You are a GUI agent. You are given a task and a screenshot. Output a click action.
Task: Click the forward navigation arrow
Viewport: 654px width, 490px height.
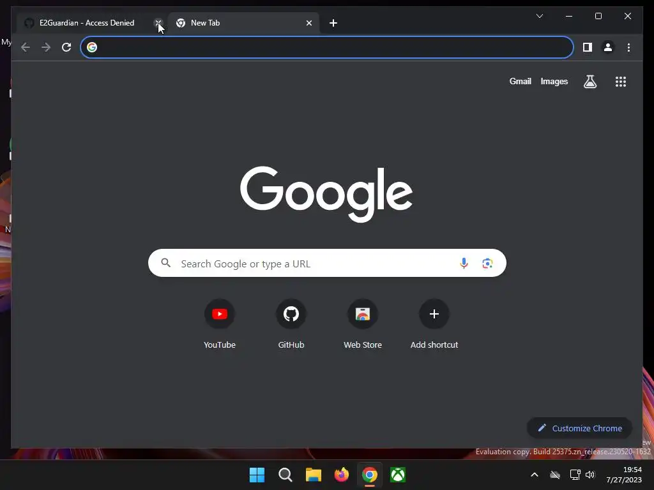tap(46, 47)
